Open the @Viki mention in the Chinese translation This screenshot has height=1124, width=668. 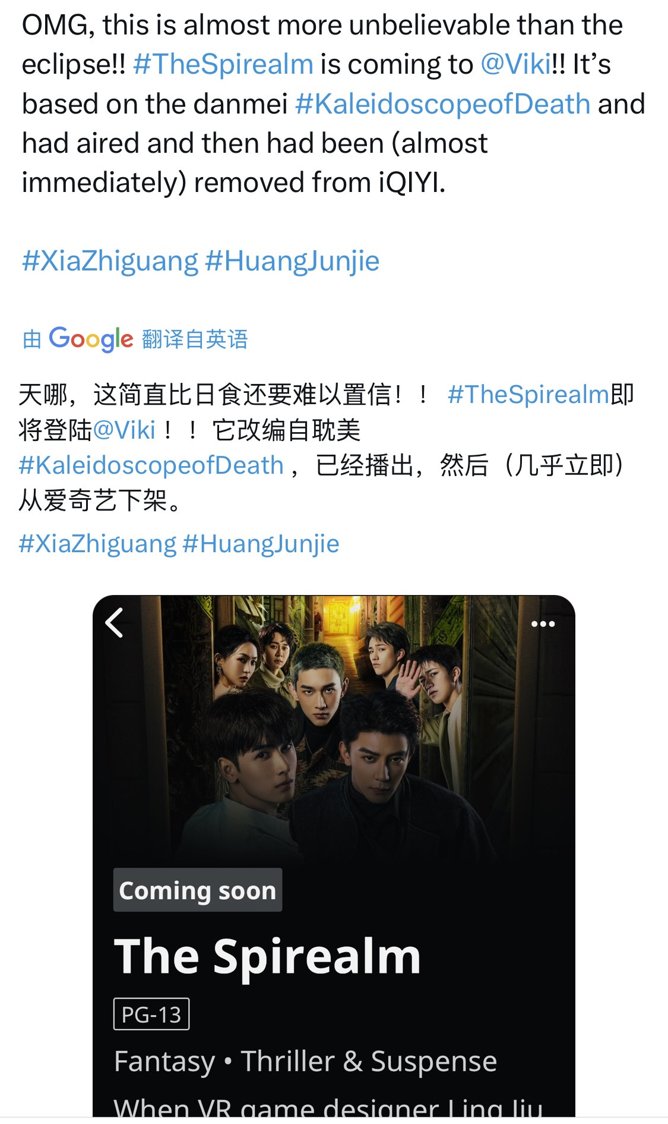coord(124,430)
